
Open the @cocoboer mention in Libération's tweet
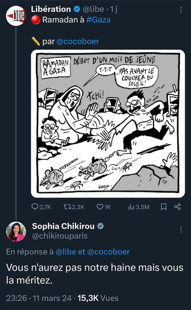point(78,41)
